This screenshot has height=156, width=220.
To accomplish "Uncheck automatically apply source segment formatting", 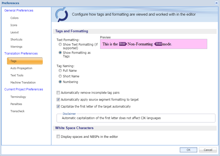I will (58, 99).
